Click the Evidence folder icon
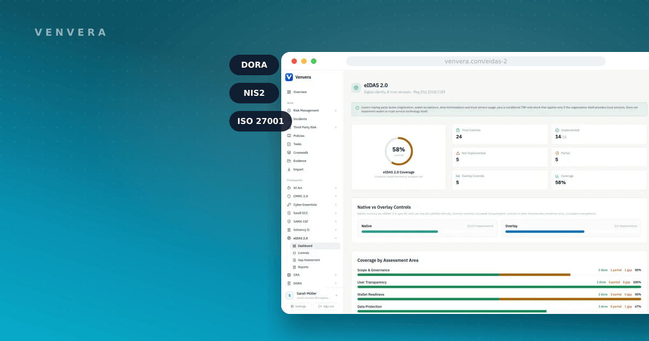 click(x=289, y=161)
